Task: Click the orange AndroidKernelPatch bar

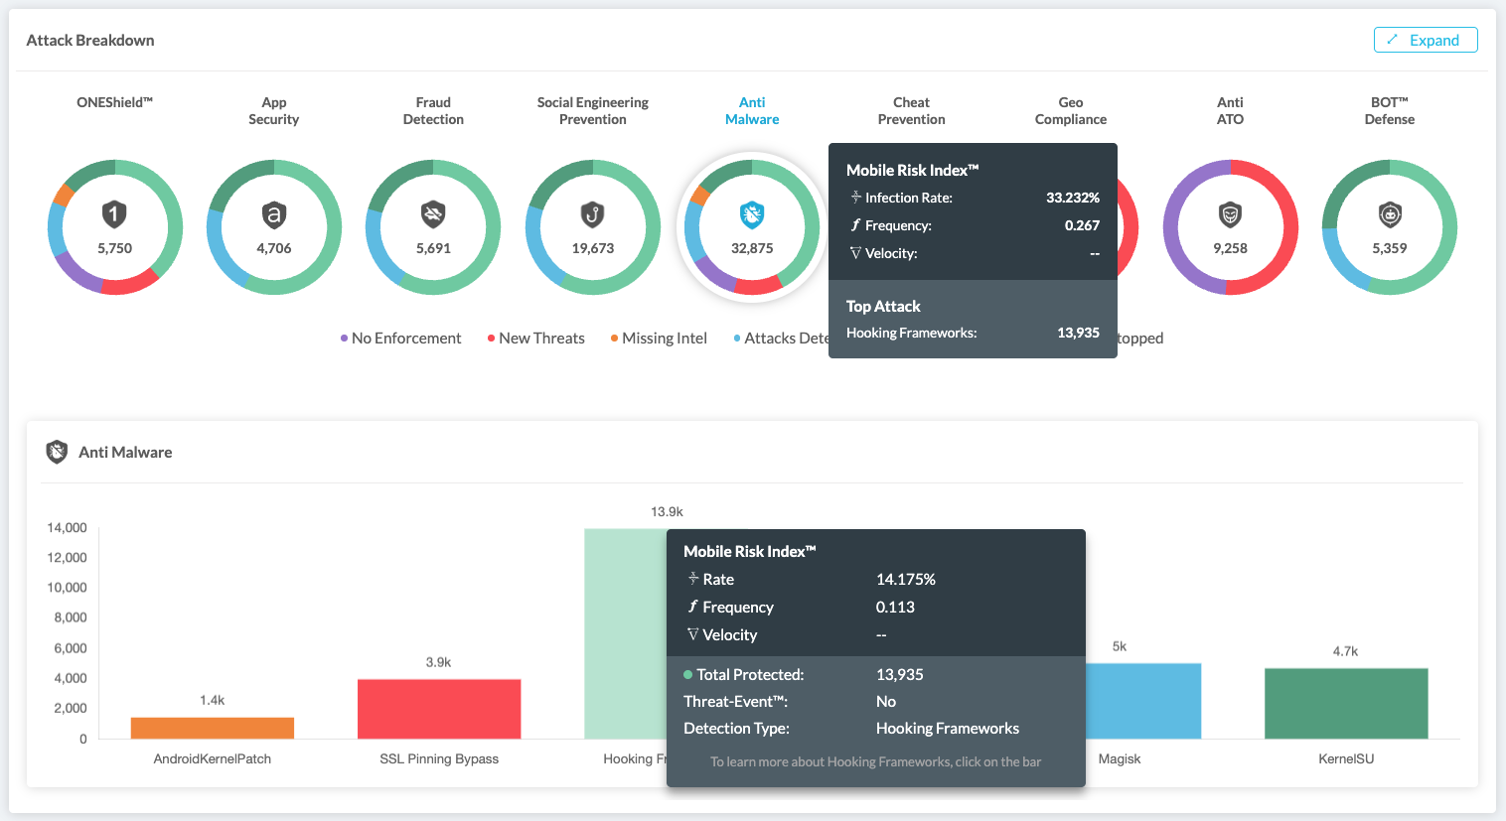Action: pyautogui.click(x=213, y=728)
